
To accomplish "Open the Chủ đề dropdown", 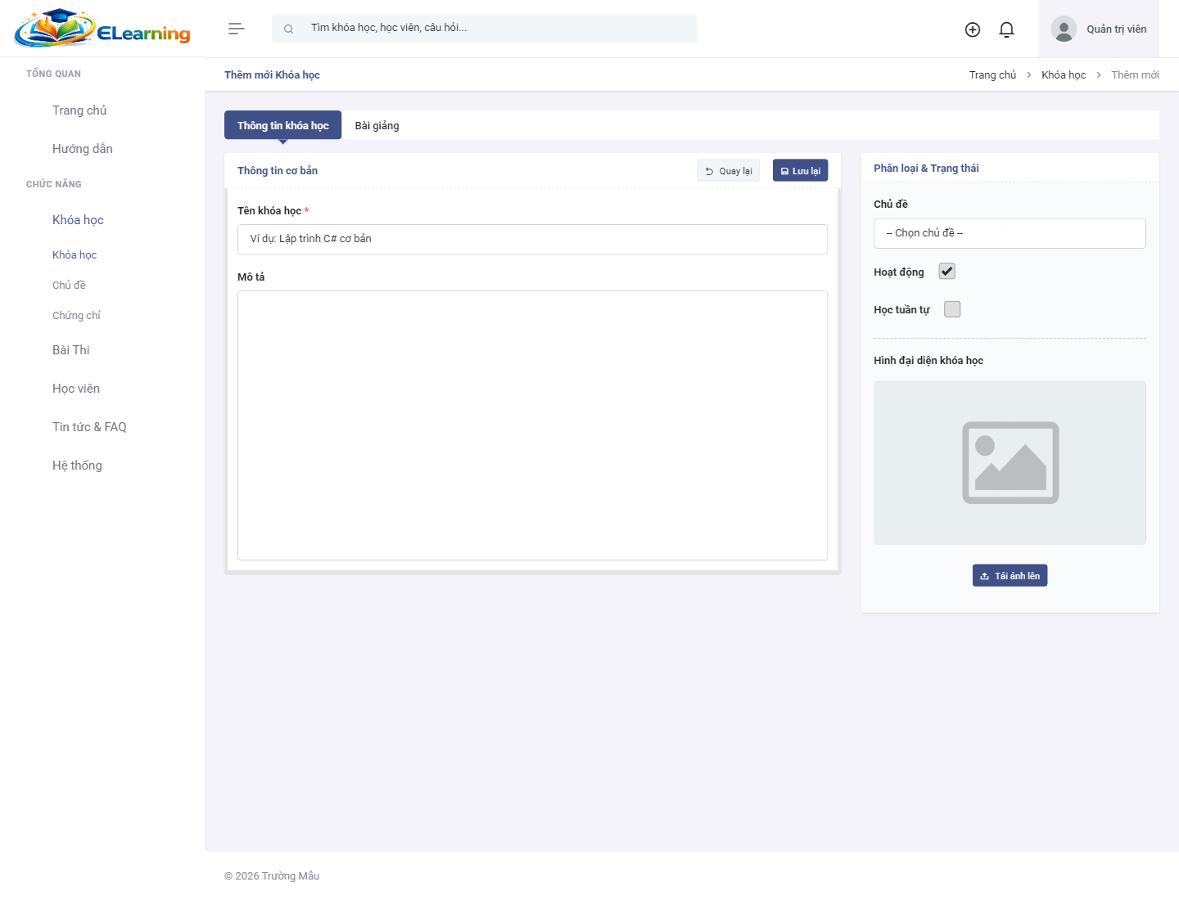I will pyautogui.click(x=1010, y=233).
